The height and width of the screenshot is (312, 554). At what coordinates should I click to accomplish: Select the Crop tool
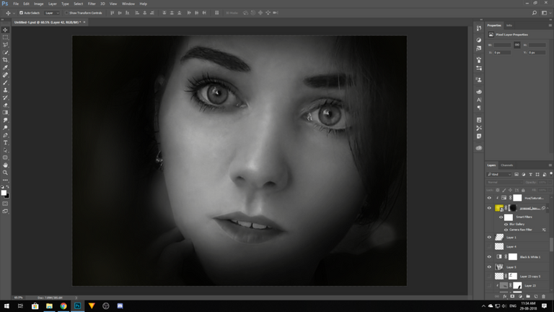(5, 60)
